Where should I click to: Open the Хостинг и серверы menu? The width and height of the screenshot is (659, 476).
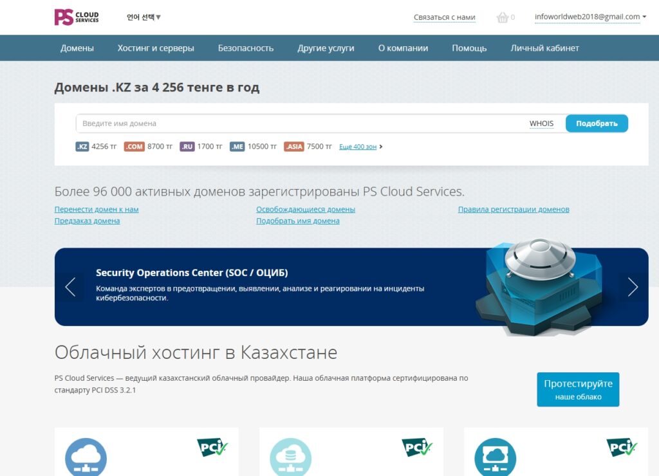click(x=156, y=48)
